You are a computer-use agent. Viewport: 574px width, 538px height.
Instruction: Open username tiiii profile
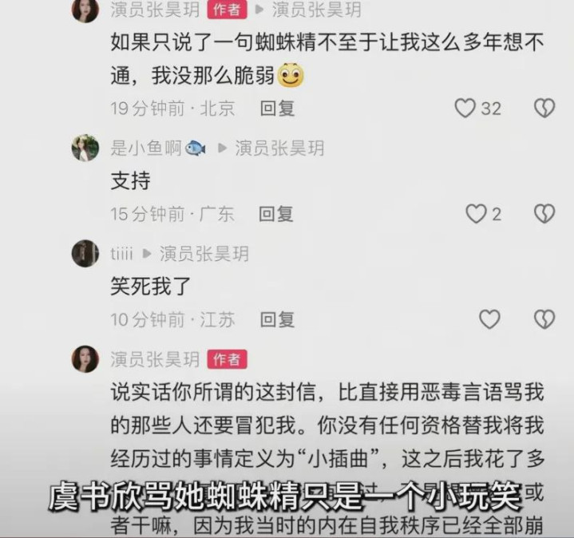[121, 254]
